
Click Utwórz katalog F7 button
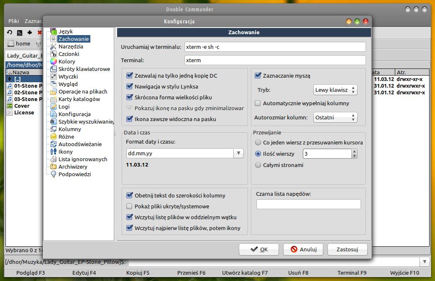point(245,273)
